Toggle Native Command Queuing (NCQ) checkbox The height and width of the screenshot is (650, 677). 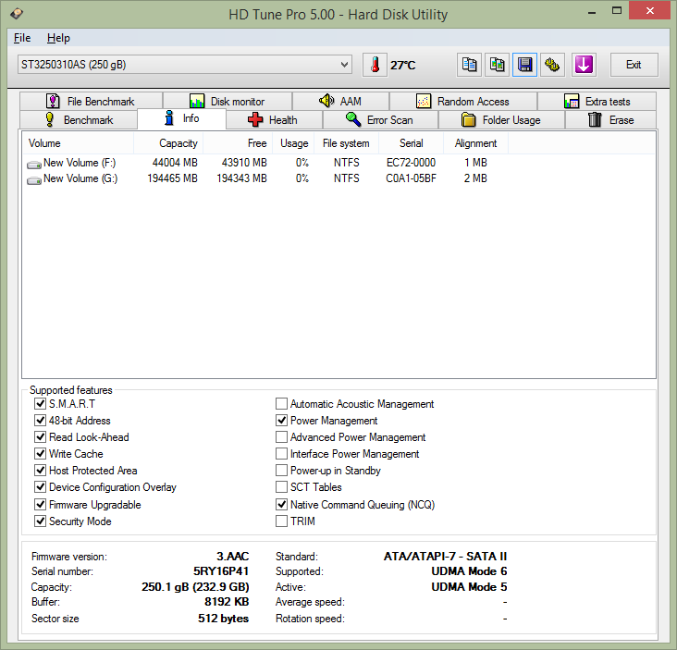[x=281, y=504]
